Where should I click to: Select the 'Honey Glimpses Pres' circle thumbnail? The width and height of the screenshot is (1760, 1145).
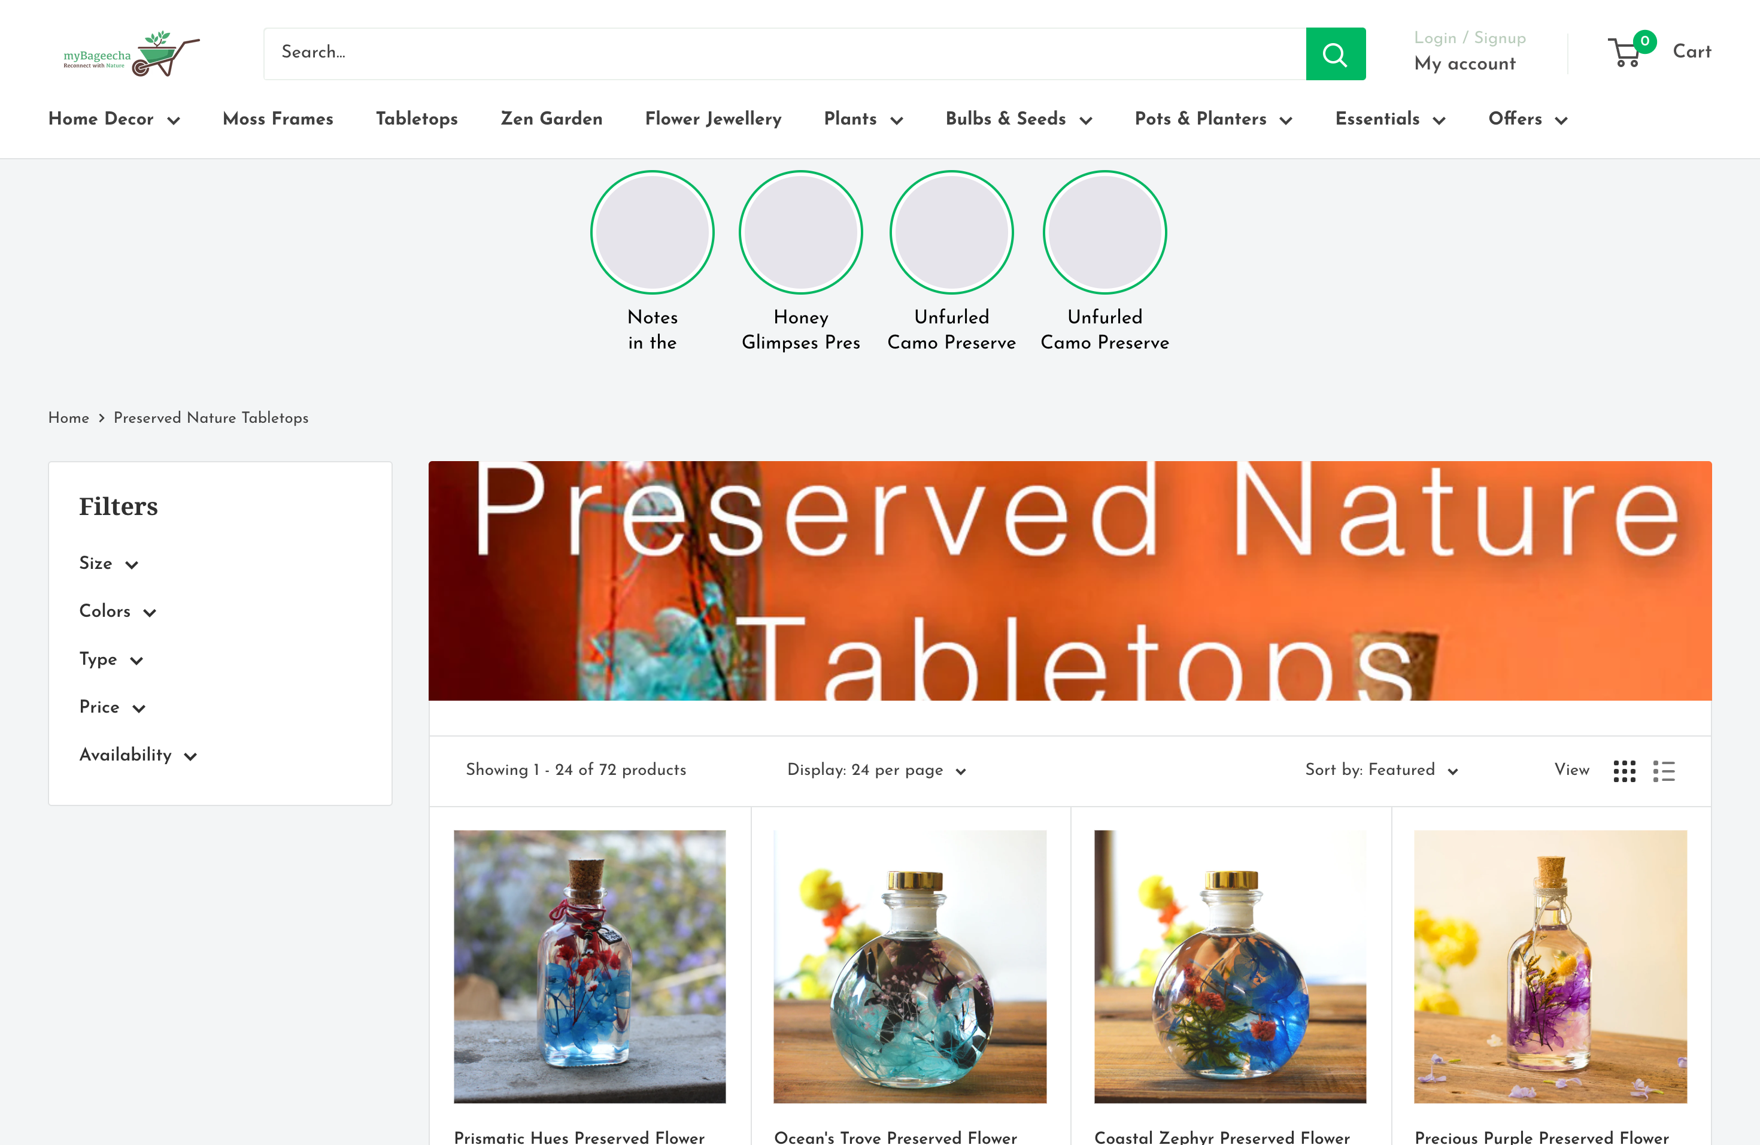coord(801,232)
